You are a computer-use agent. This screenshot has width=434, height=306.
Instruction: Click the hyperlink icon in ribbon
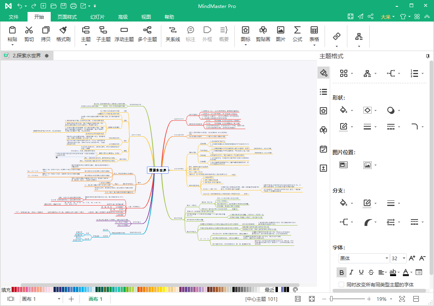click(x=337, y=36)
